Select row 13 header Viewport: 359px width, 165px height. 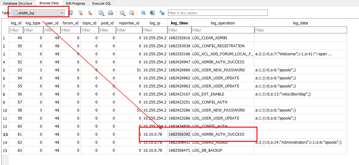(5, 134)
